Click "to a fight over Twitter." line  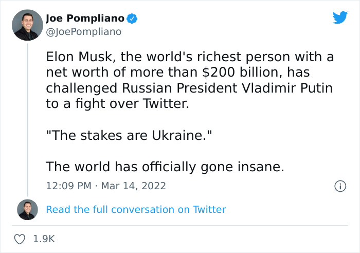pos(117,104)
